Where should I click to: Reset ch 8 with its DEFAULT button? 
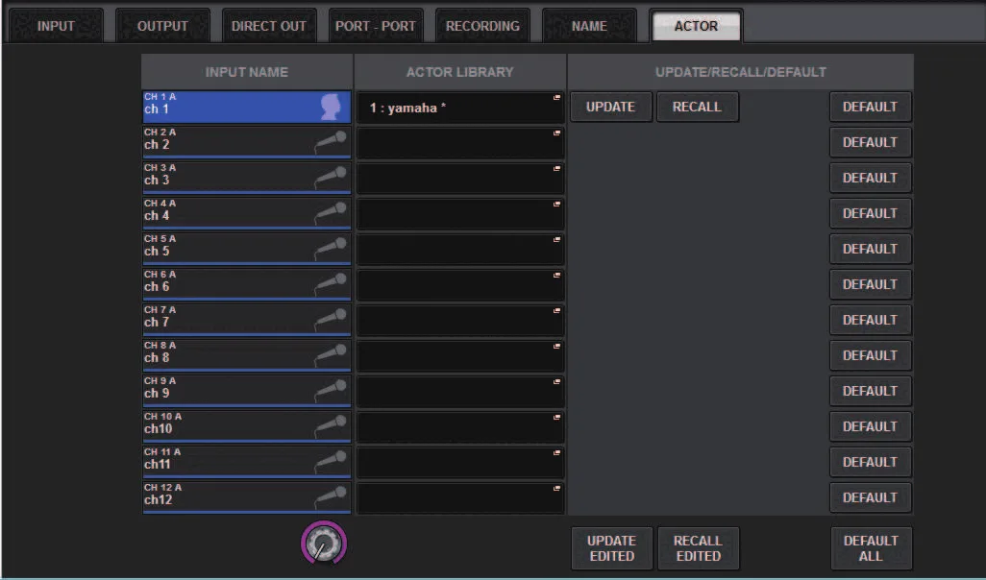[871, 355]
